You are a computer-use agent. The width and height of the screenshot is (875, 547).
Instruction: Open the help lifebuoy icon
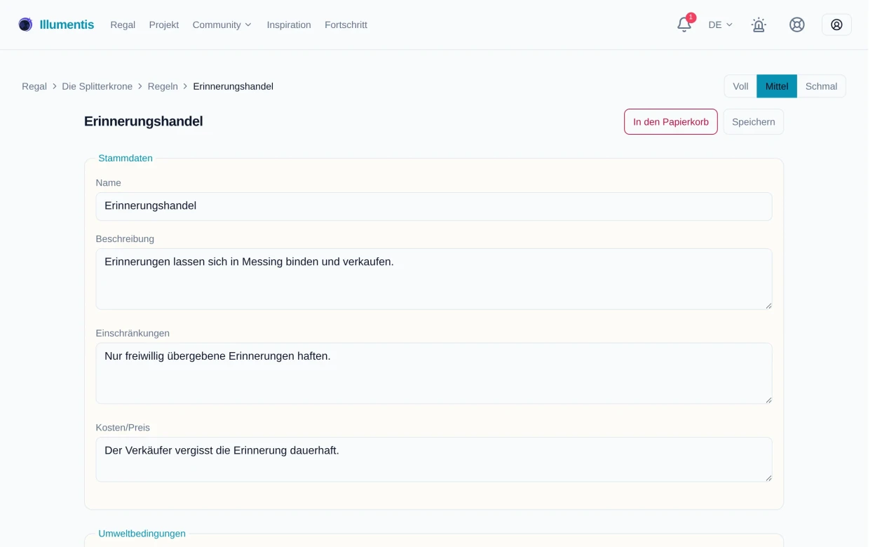(x=797, y=25)
